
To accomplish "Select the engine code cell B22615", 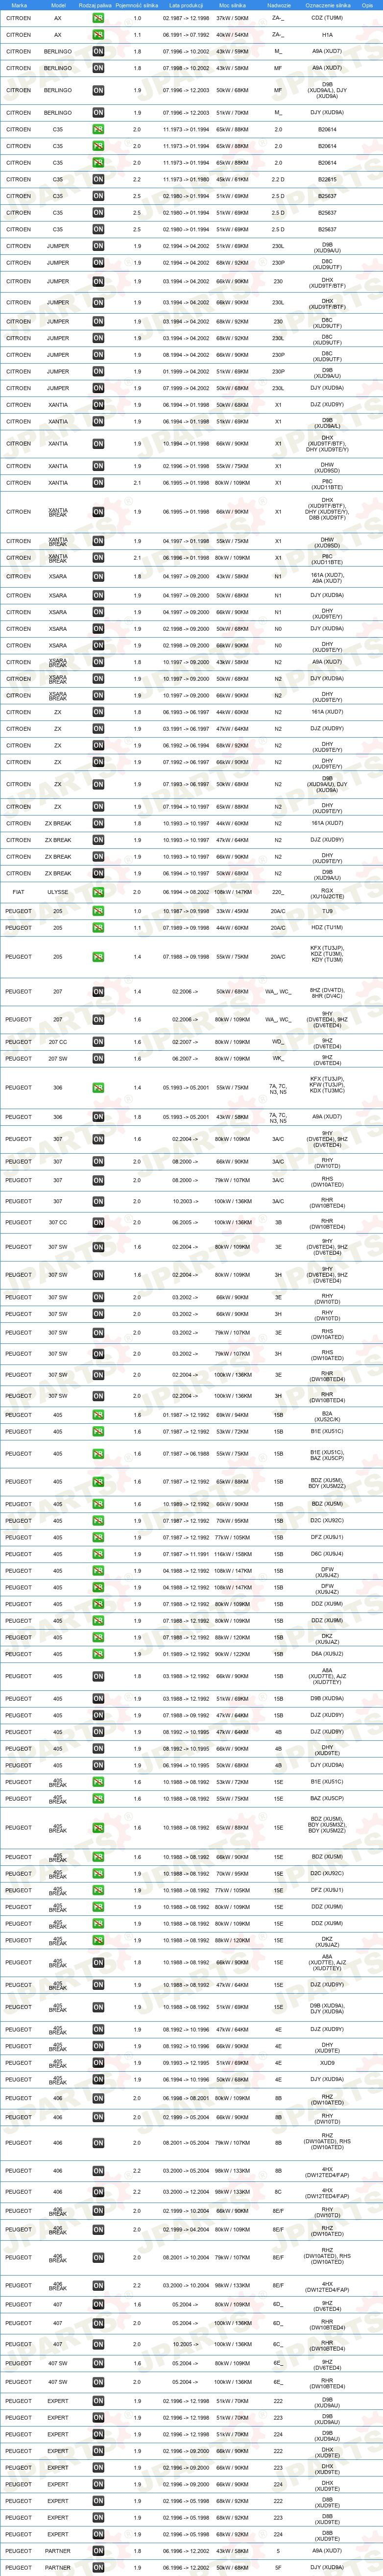I will (327, 179).
